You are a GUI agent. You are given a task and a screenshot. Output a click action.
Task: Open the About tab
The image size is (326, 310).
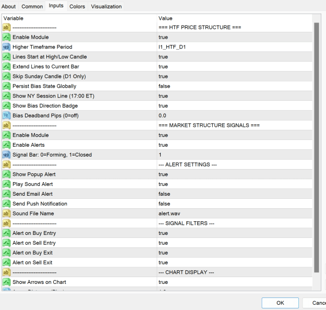coord(8,6)
